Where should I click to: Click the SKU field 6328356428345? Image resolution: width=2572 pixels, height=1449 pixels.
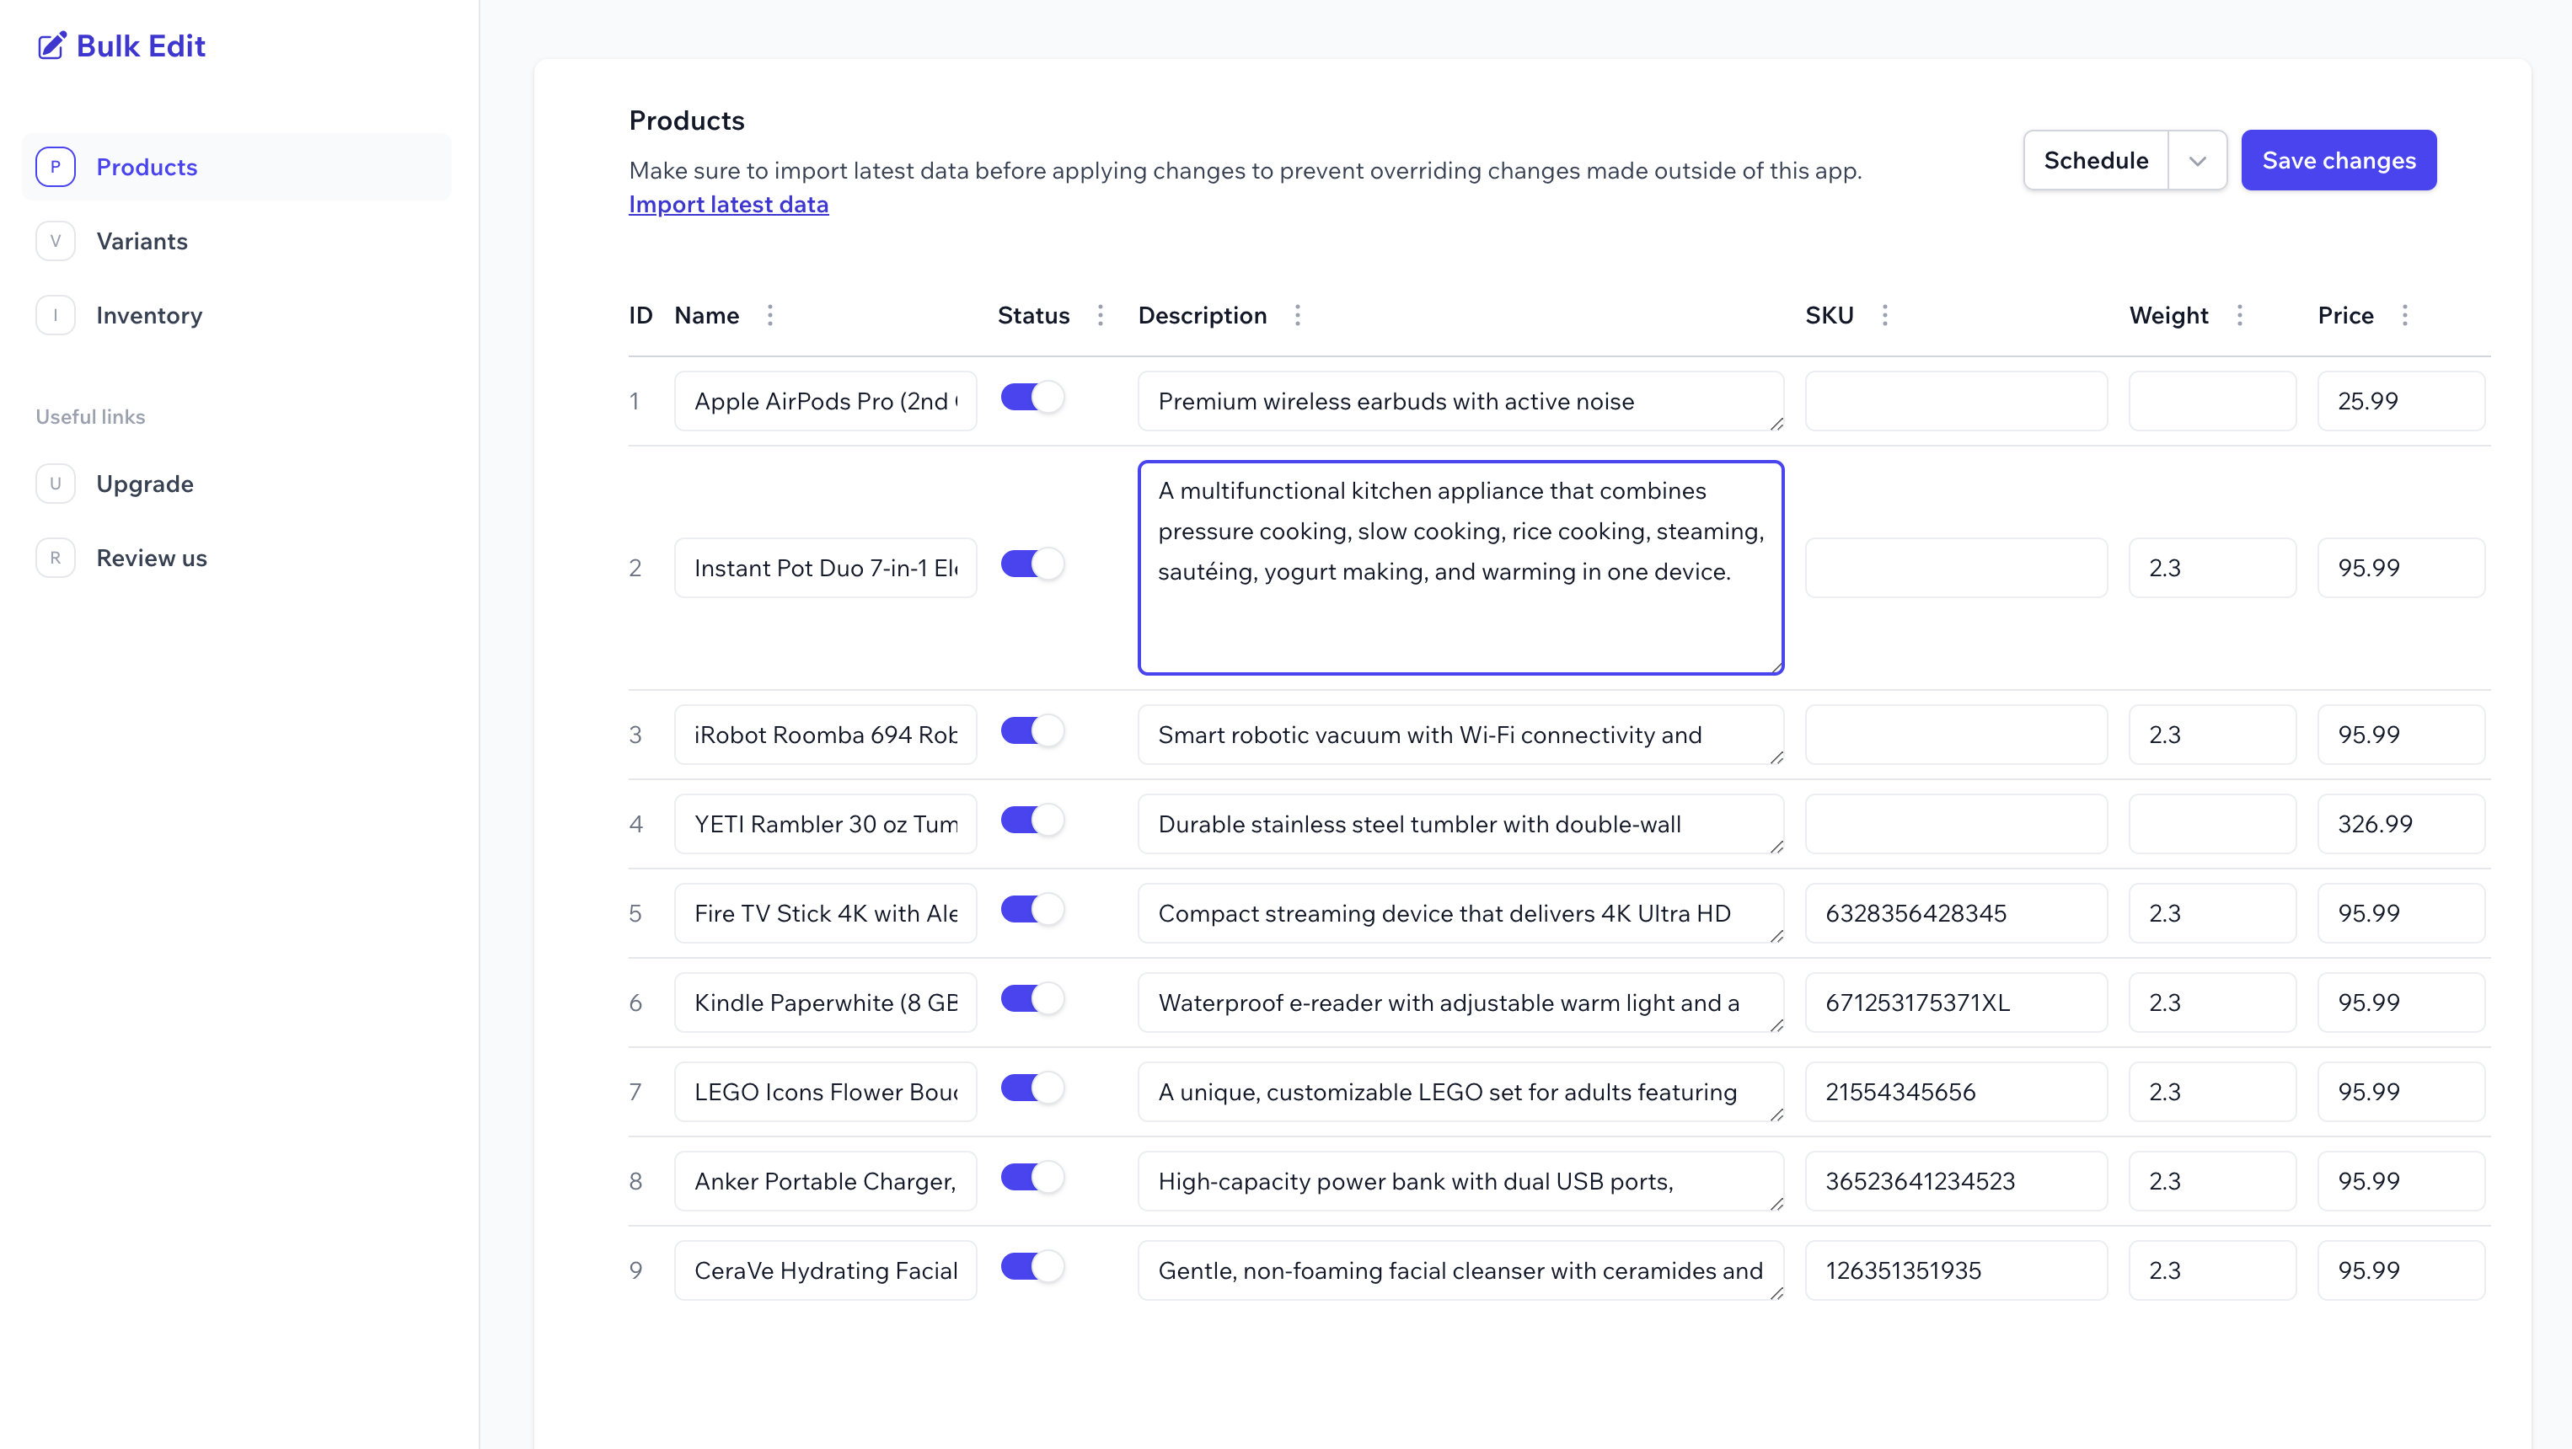pos(1956,913)
